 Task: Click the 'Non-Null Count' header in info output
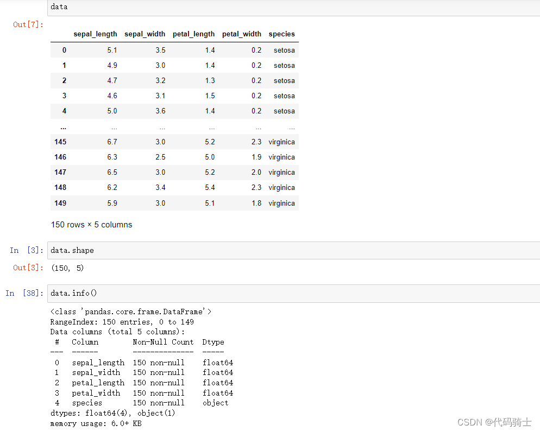pyautogui.click(x=163, y=342)
